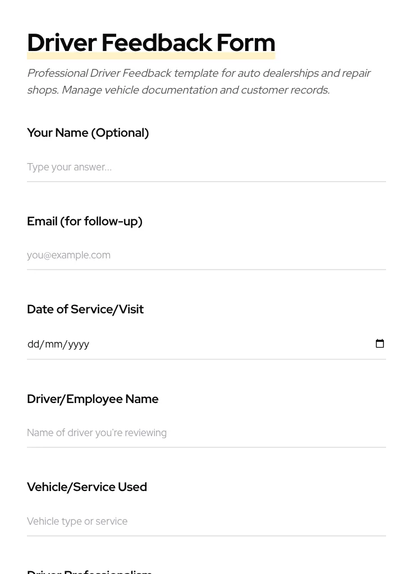Click the 'Email (for follow-up)' label

(85, 221)
